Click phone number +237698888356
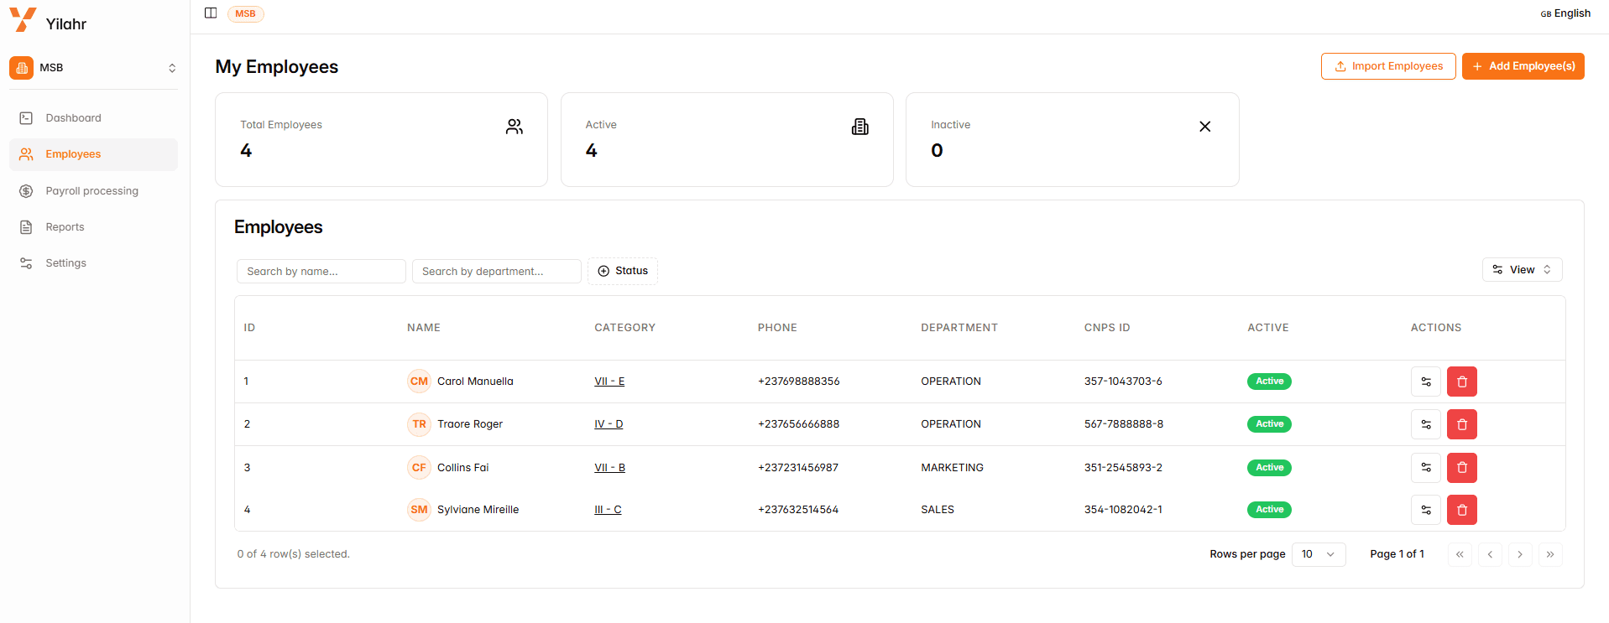This screenshot has height=623, width=1609. click(798, 382)
